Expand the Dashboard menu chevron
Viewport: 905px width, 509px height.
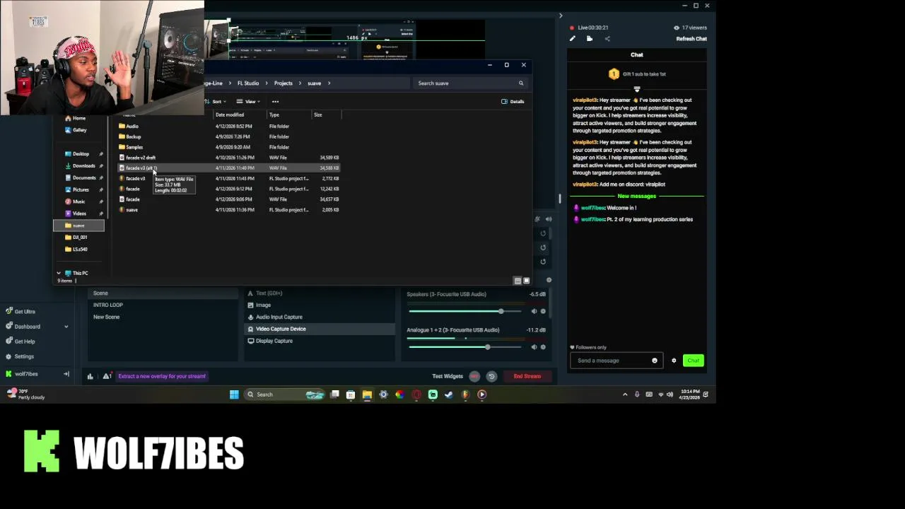pyautogui.click(x=66, y=327)
